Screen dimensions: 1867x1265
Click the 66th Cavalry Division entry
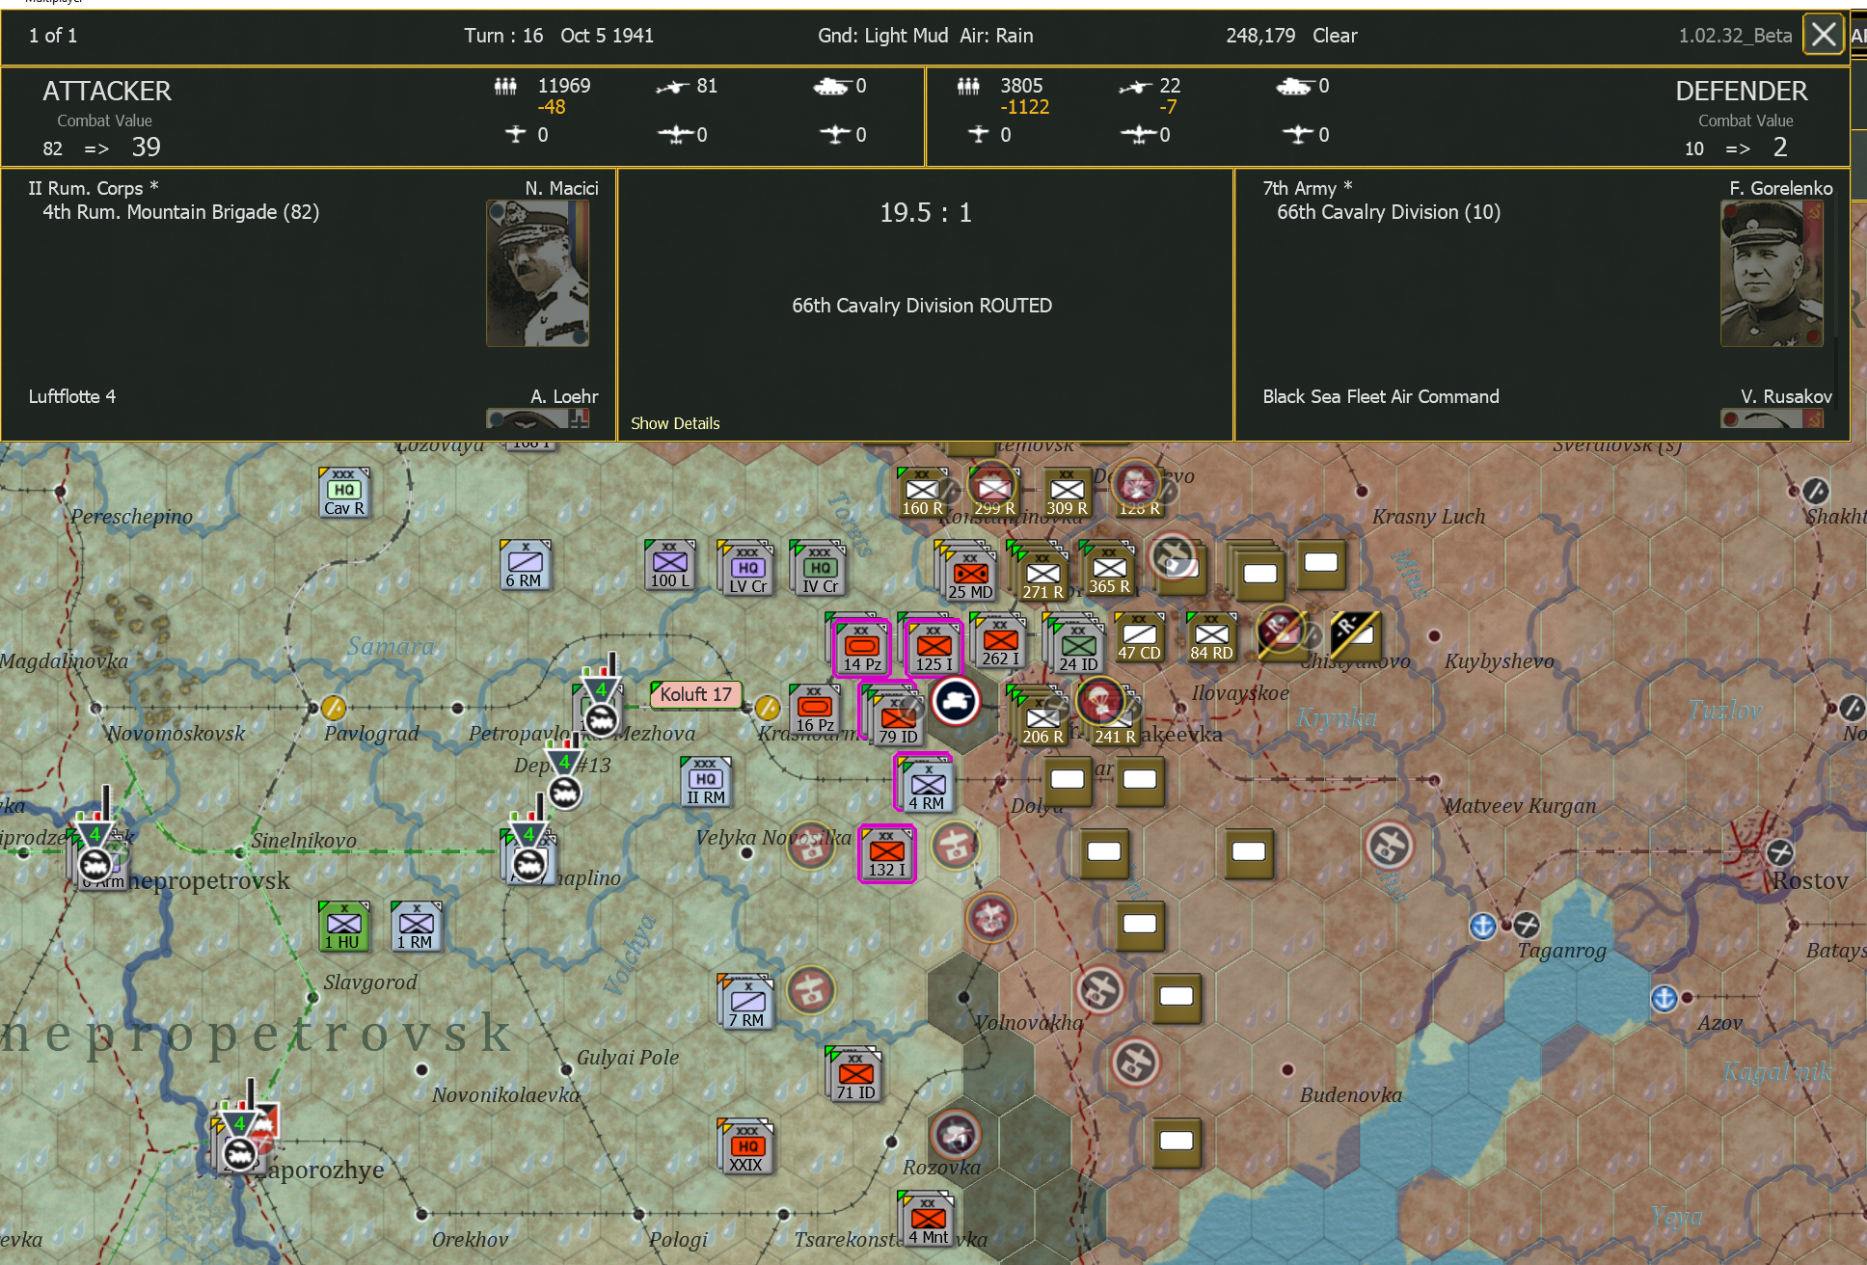pos(1389,212)
